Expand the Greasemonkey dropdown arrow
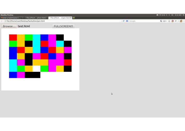185x131 pixels. (184, 21)
